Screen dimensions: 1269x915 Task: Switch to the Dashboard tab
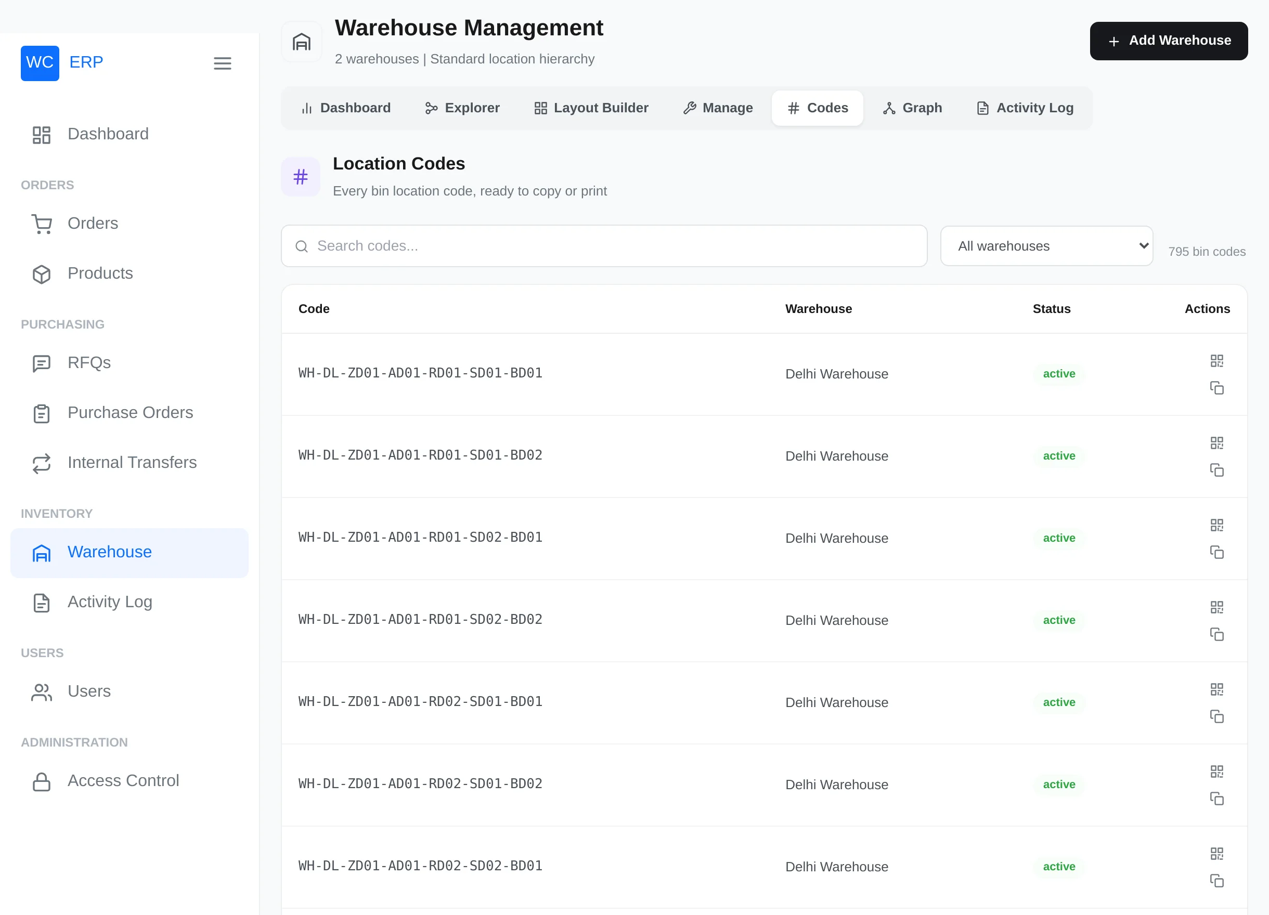coord(346,108)
